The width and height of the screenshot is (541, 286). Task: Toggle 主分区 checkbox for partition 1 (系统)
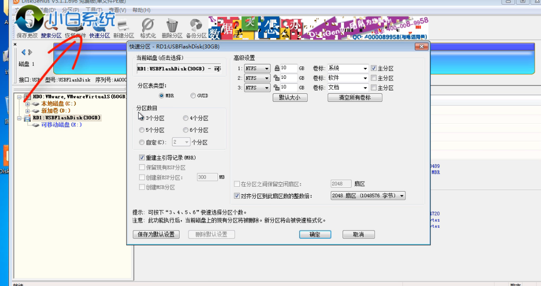pos(373,68)
